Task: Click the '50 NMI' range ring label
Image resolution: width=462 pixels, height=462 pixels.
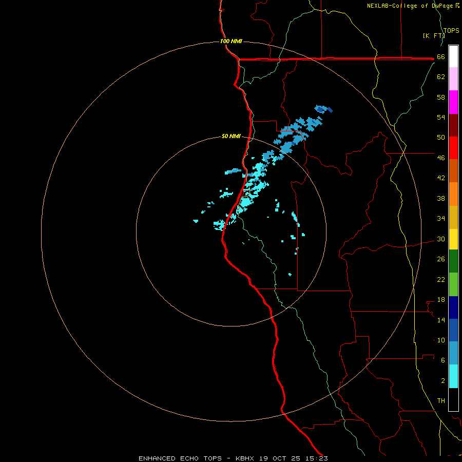Action: point(231,136)
